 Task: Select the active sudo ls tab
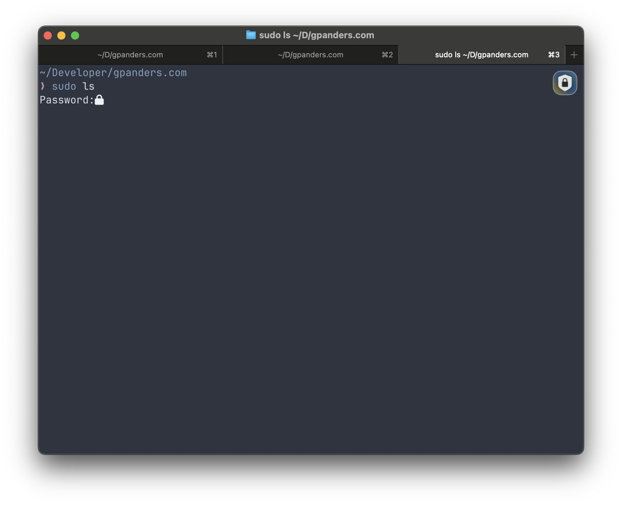click(x=481, y=55)
